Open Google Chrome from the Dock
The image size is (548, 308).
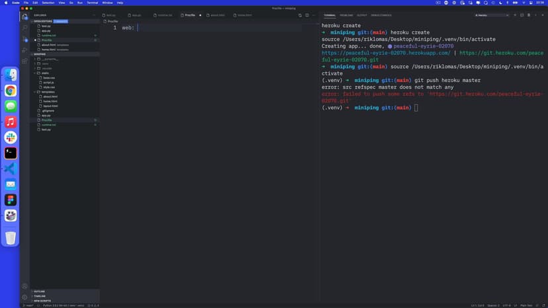(11, 91)
